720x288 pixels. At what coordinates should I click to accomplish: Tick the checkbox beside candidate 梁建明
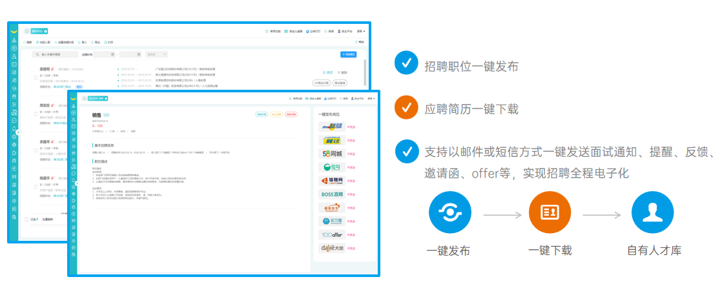36,77
